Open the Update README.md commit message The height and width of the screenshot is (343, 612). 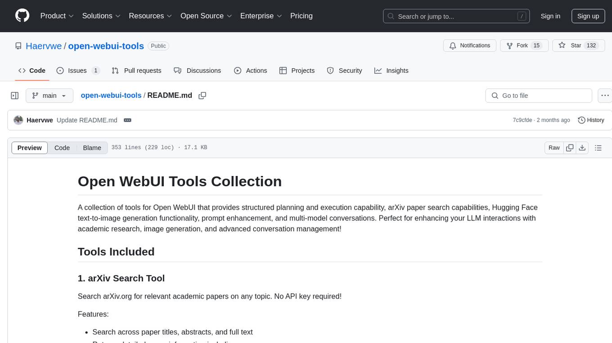tap(87, 120)
